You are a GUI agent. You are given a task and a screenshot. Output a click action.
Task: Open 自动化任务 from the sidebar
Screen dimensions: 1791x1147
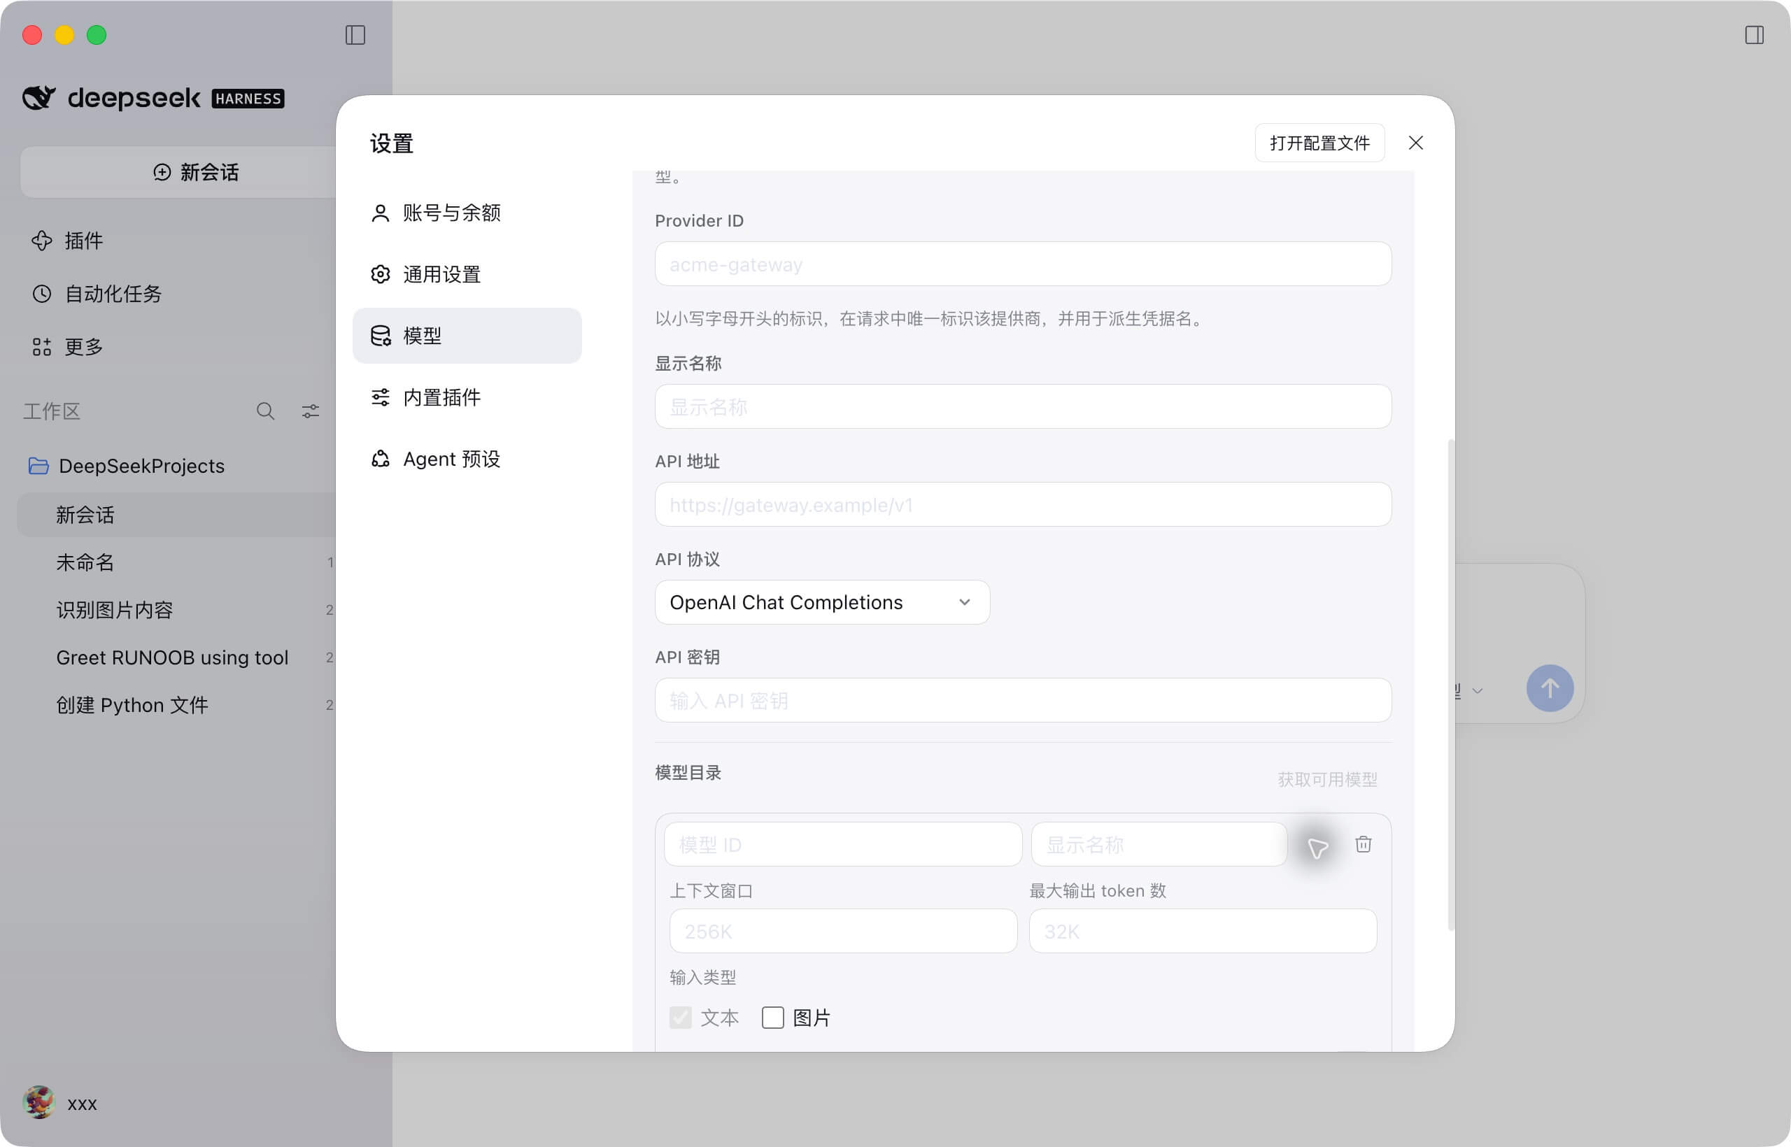coord(97,294)
